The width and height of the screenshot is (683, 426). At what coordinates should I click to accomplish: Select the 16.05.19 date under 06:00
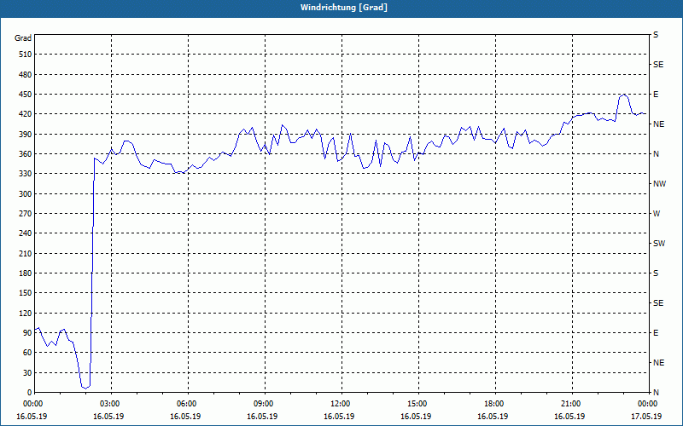[x=185, y=417]
